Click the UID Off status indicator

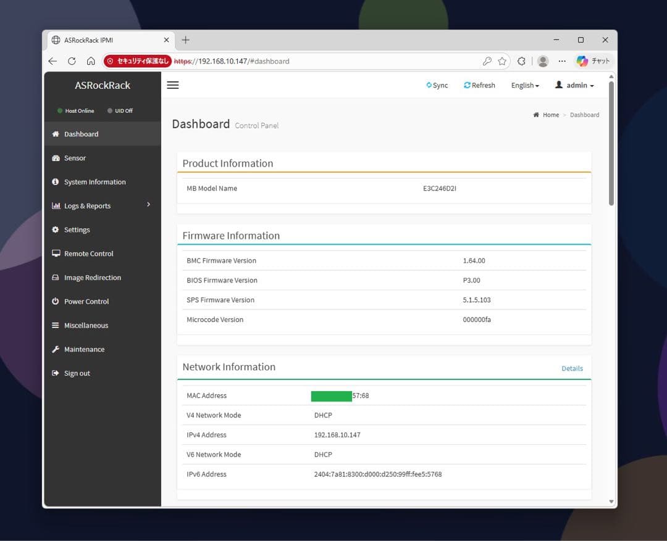[120, 111]
